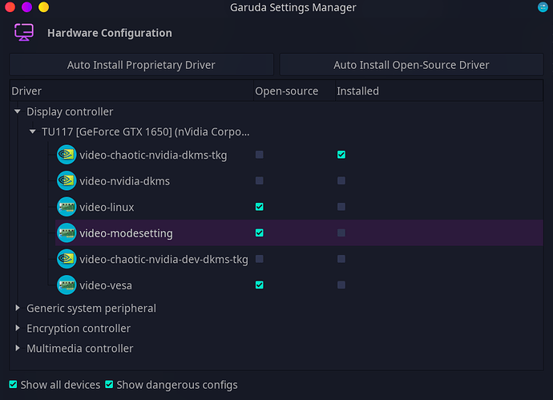Expand Generic system peripheral
The width and height of the screenshot is (553, 400).
click(18, 308)
